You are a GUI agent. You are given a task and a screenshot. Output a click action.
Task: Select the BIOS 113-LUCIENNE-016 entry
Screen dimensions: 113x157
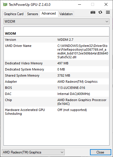(57, 88)
